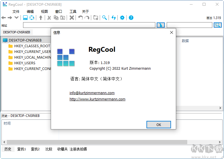Click the Redo toolbar icon
The image size is (224, 159).
coord(87,18)
